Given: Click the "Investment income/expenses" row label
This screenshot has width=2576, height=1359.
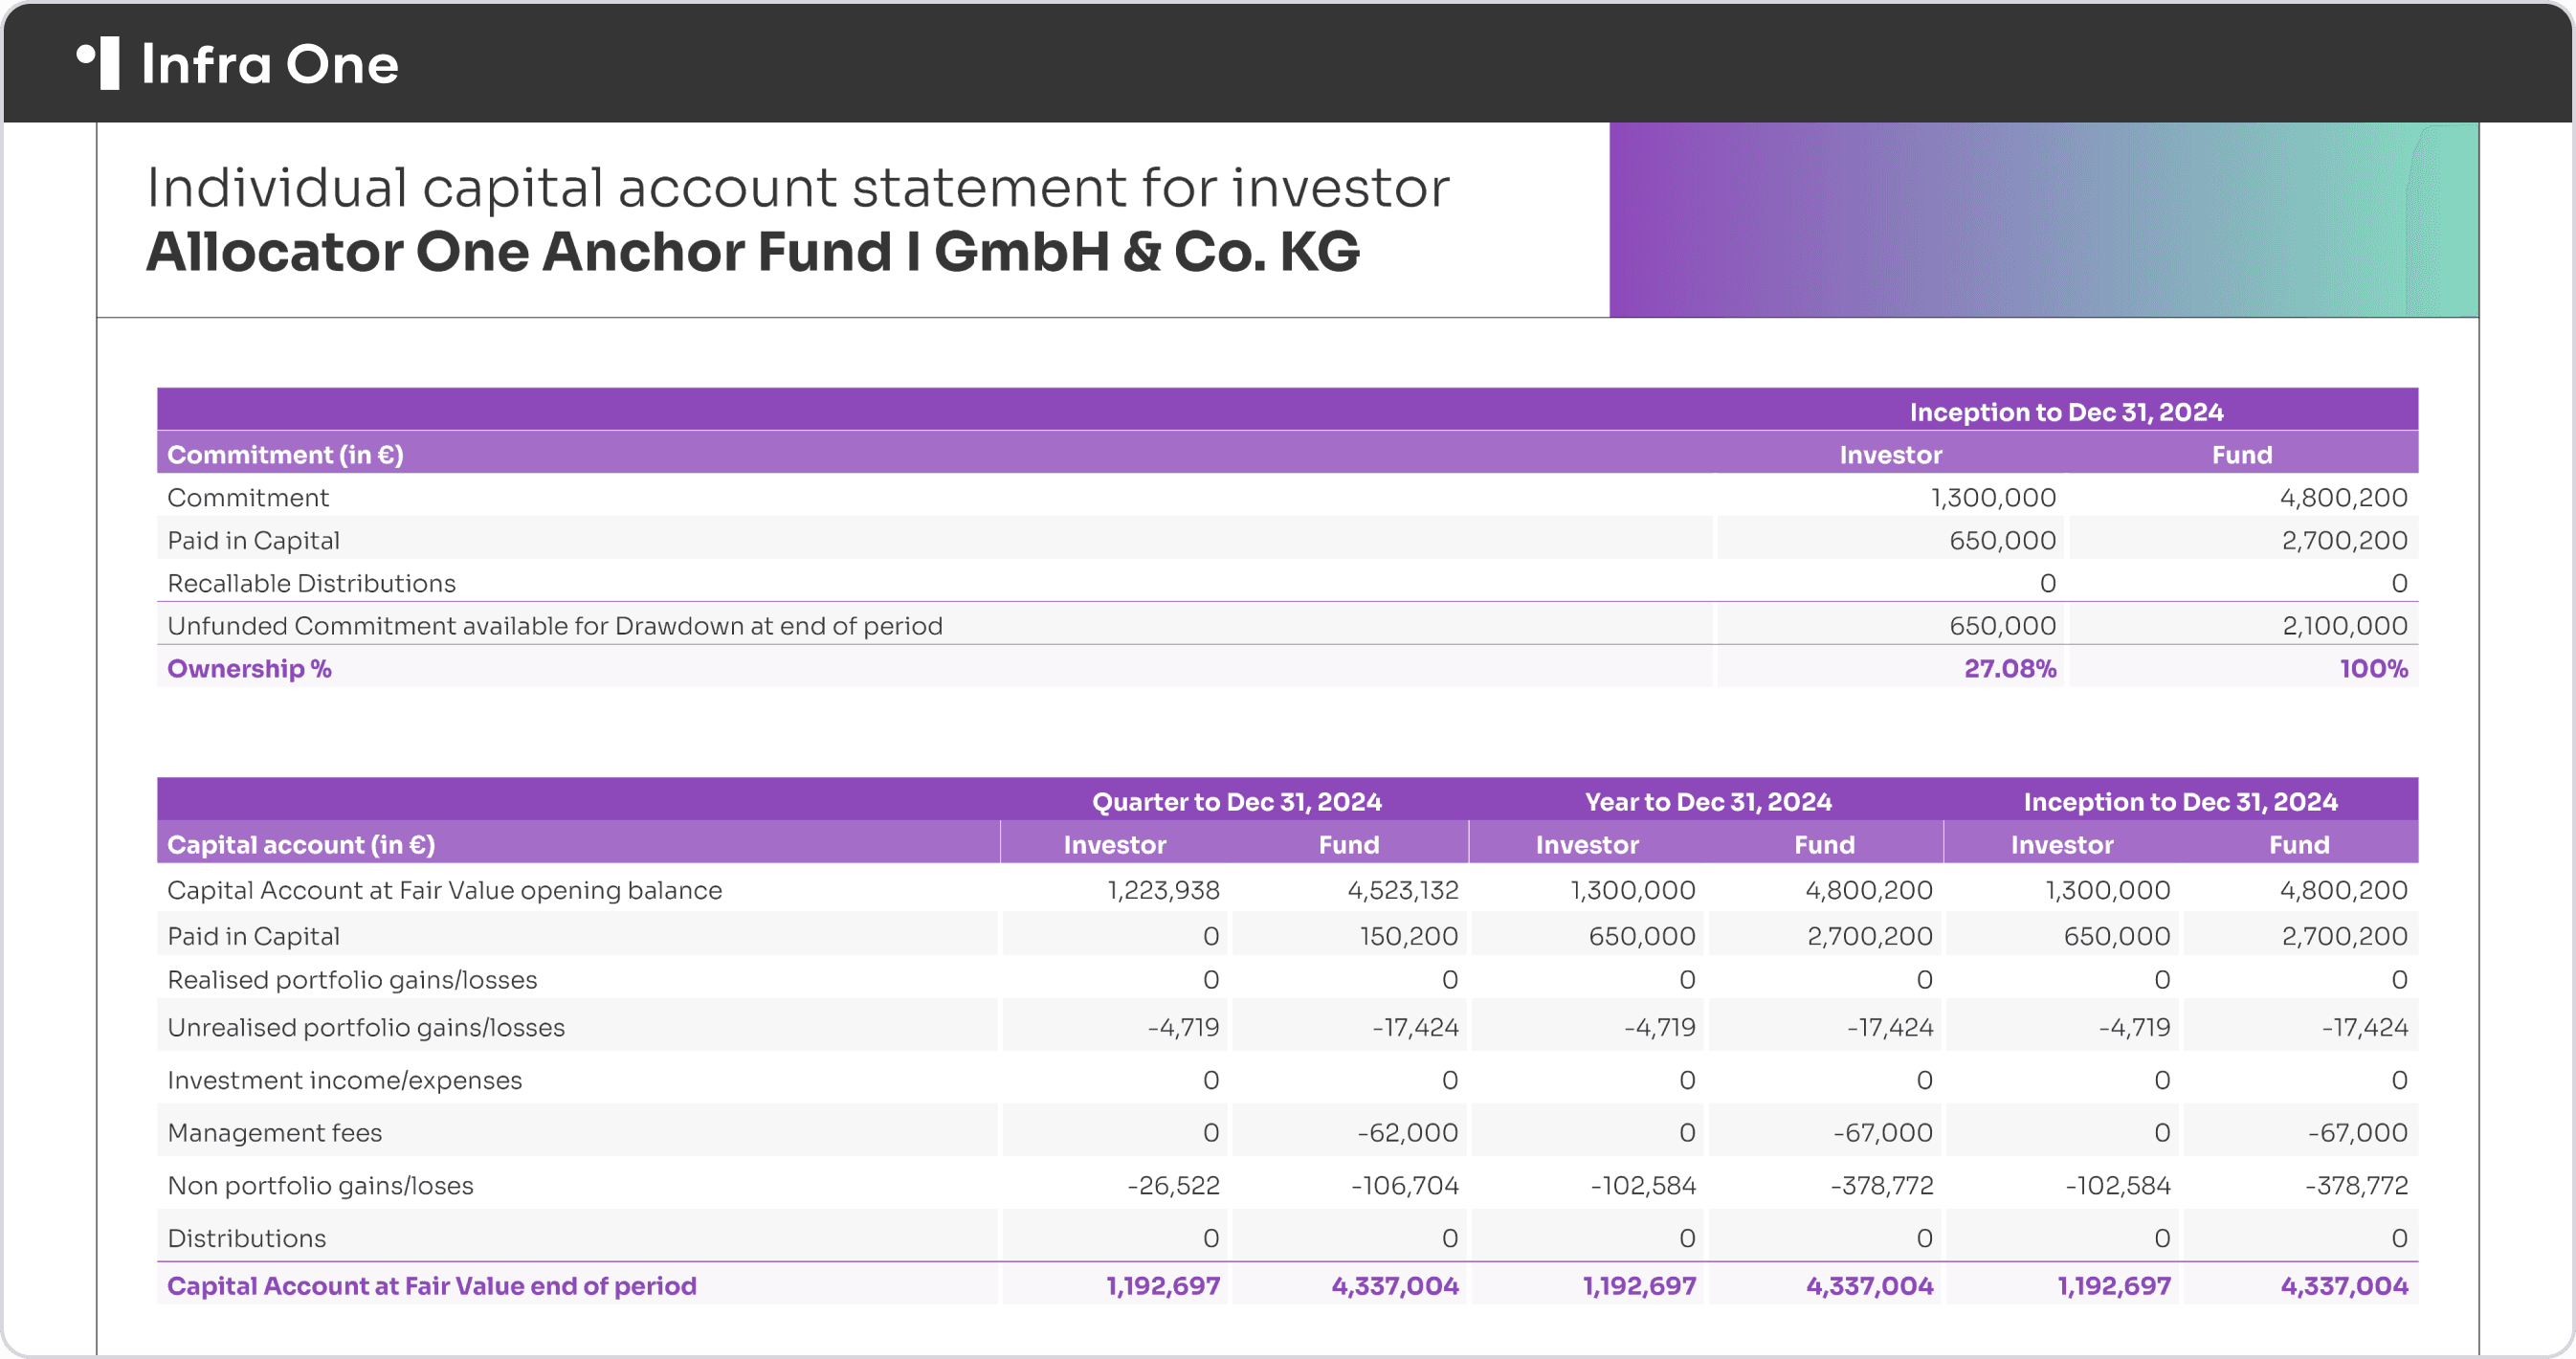Looking at the screenshot, I should tap(344, 1080).
